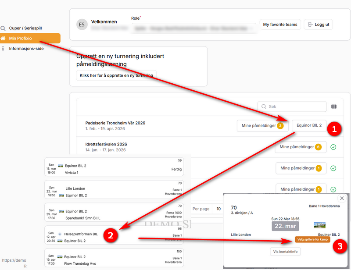Click Lille London team name in popup
The height and width of the screenshot is (270, 351).
click(241, 234)
